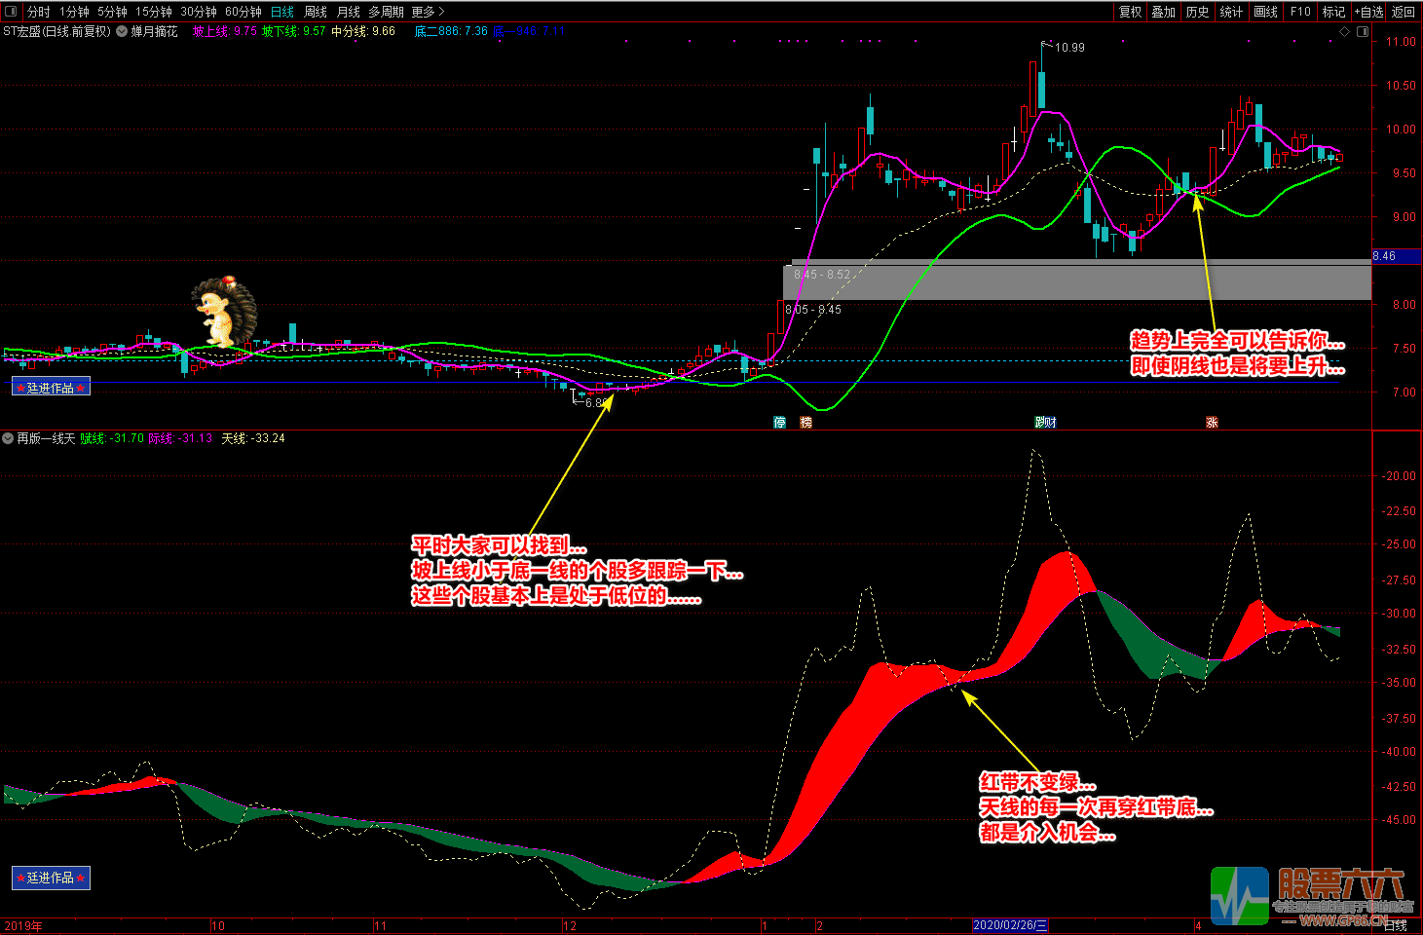This screenshot has height=935, width=1423.
Task: Toggle the 叠加 overlay option
Action: (x=1163, y=12)
